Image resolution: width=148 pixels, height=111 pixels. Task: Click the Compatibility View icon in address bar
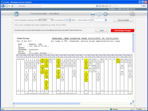click(x=100, y=6)
